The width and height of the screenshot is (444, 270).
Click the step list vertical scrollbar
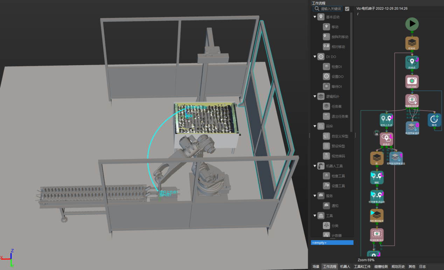pyautogui.click(x=352, y=70)
